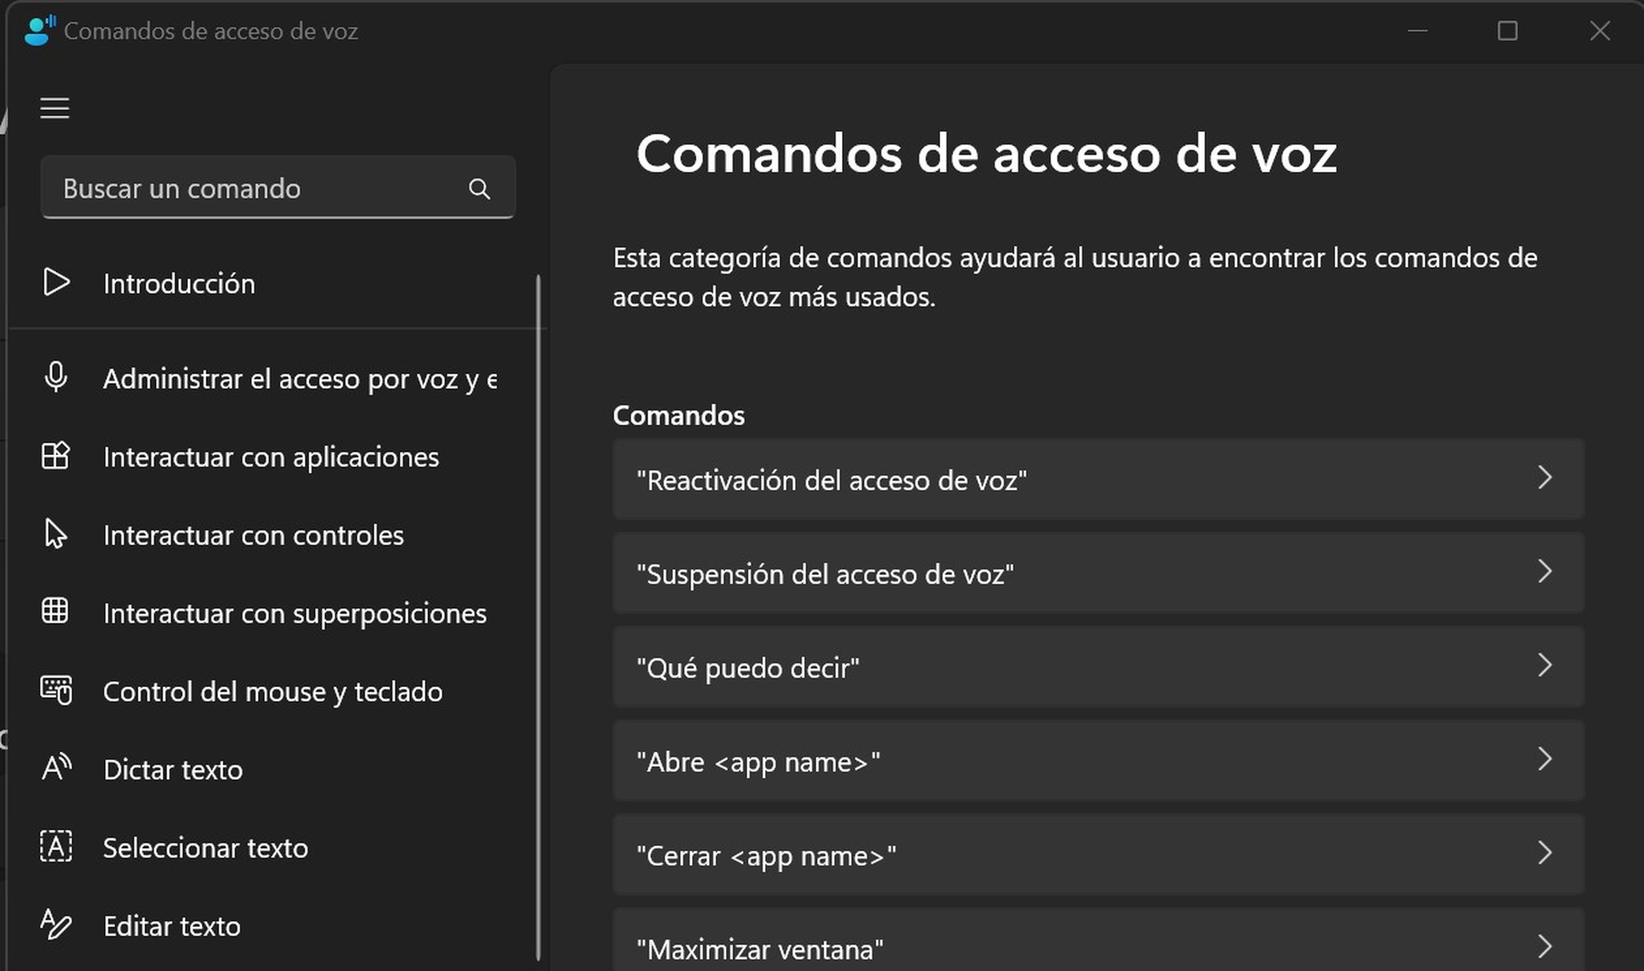Viewport: 1644px width, 971px height.
Task: Click the Introducción play icon
Action: [56, 283]
